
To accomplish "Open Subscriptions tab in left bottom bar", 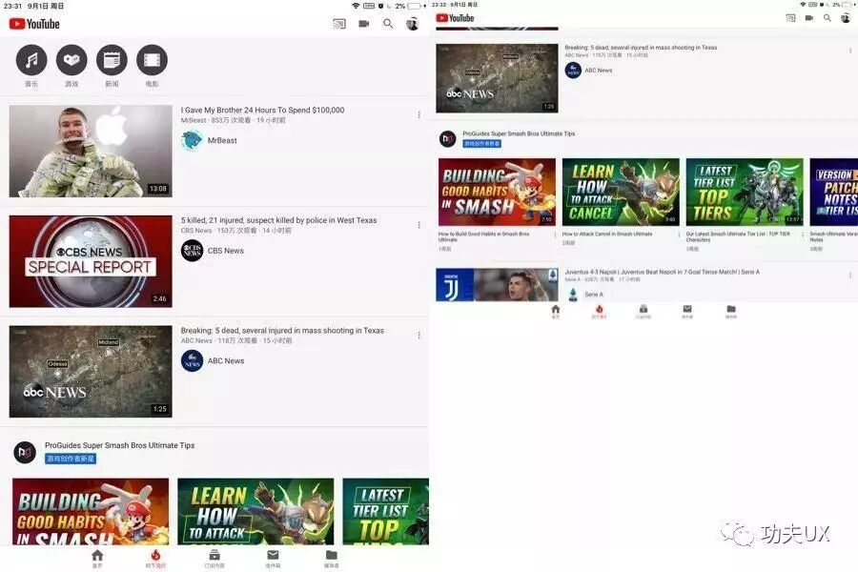I will 214,559.
